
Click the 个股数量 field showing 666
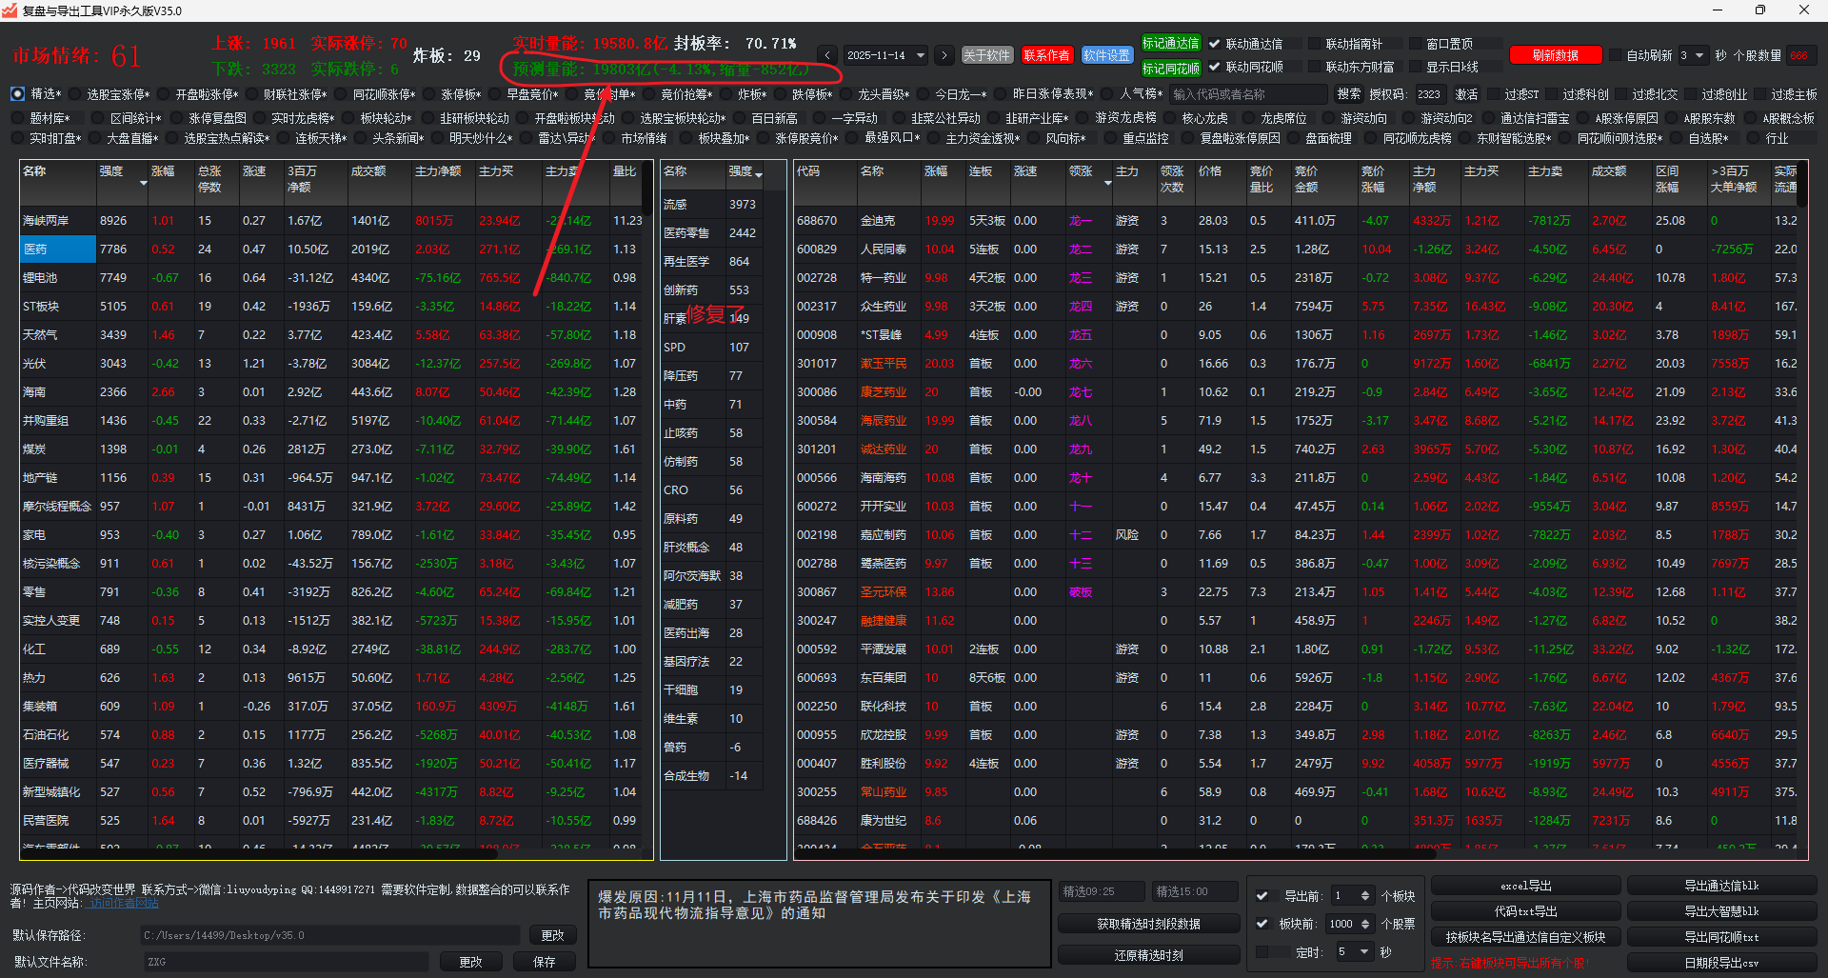[1801, 55]
